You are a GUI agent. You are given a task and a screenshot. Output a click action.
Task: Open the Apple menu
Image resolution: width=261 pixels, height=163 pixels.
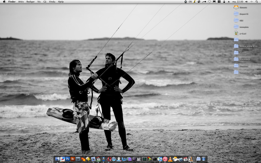(x=4, y=2)
